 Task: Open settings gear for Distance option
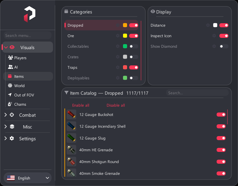click(x=208, y=25)
